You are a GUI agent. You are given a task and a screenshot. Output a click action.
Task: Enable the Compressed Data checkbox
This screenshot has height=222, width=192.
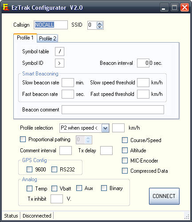[x=125, y=171]
